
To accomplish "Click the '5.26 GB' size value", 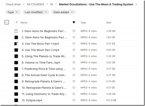I will pos(111,56).
